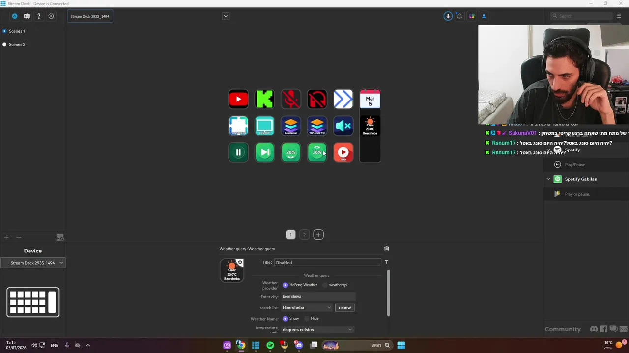Image resolution: width=629 pixels, height=353 pixels.
Task: Remove a scene with the minus icon
Action: tap(19, 237)
